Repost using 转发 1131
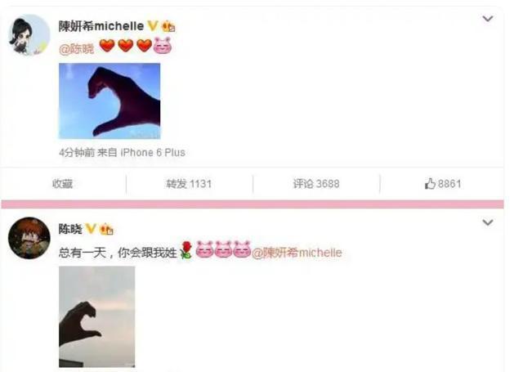Image resolution: width=523 pixels, height=372 pixels. (189, 184)
